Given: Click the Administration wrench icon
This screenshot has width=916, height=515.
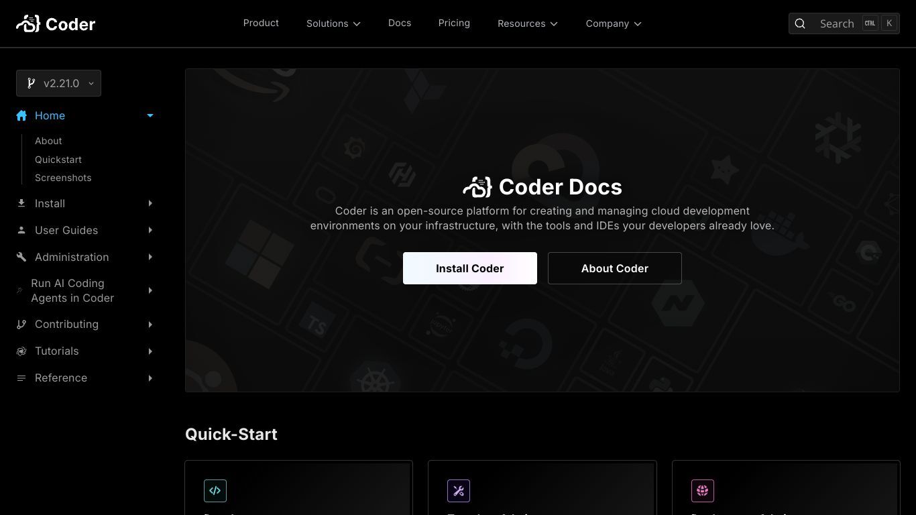Looking at the screenshot, I should [21, 257].
